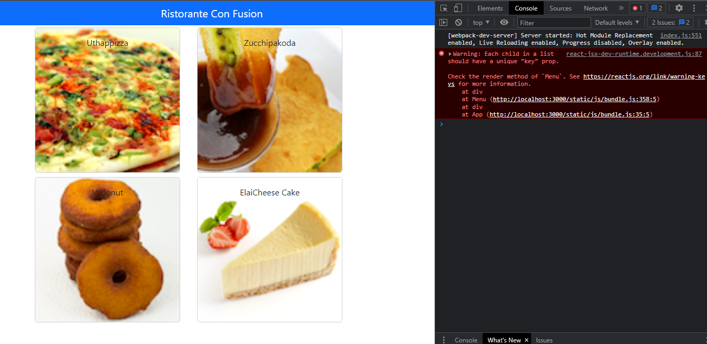The height and width of the screenshot is (344, 707).
Task: Activate the inspect element picker icon
Action: [x=444, y=8]
